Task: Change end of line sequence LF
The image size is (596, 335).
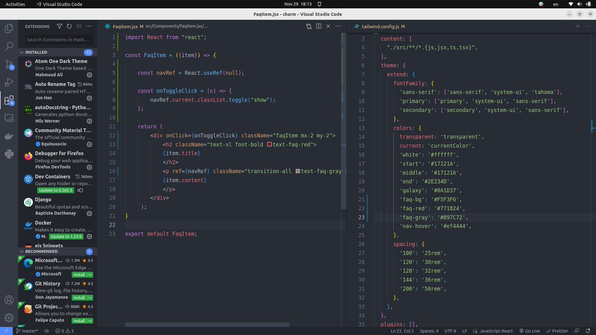Action: tap(464, 331)
